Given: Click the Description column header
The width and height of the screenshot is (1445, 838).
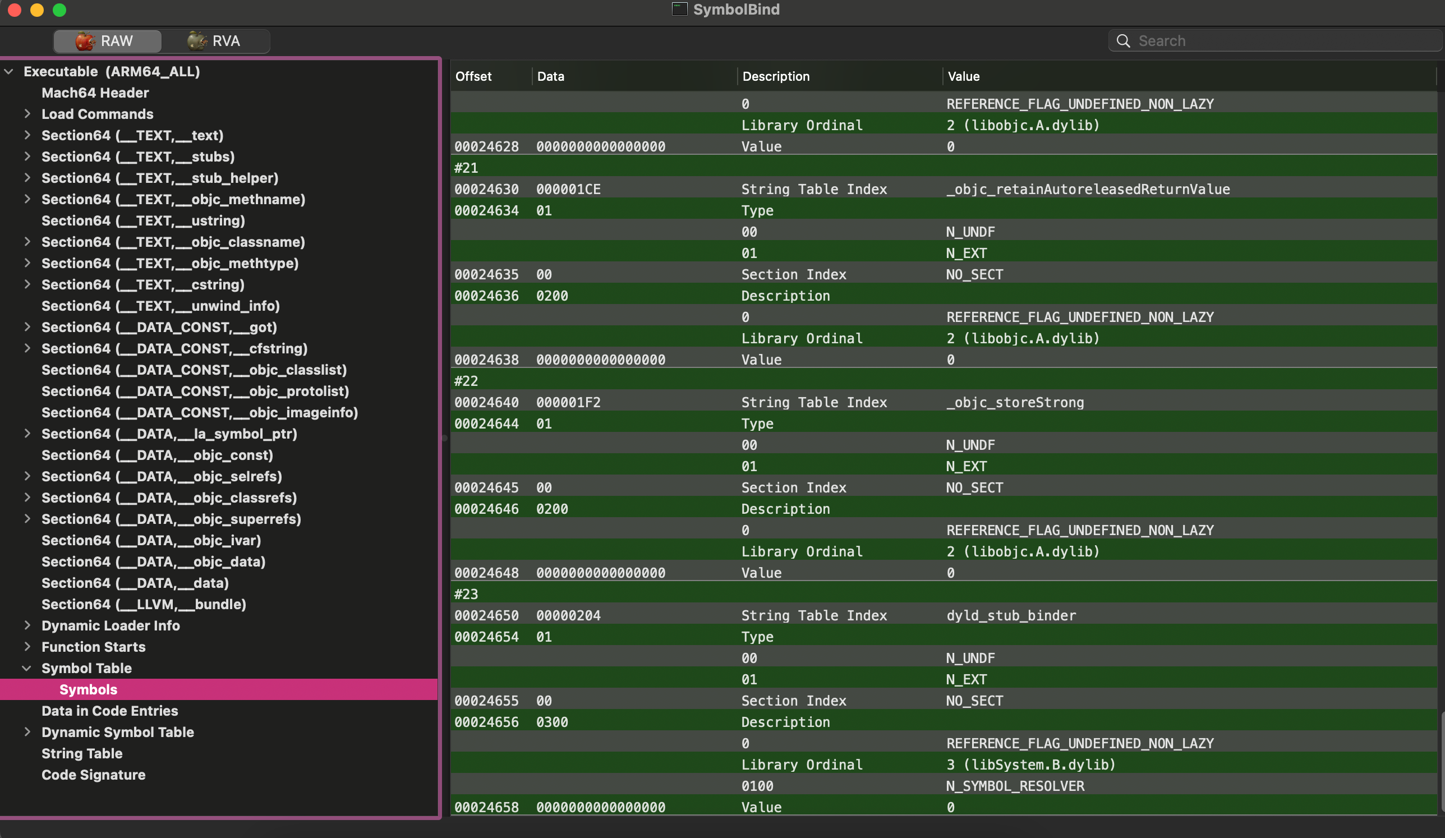Looking at the screenshot, I should [839, 76].
